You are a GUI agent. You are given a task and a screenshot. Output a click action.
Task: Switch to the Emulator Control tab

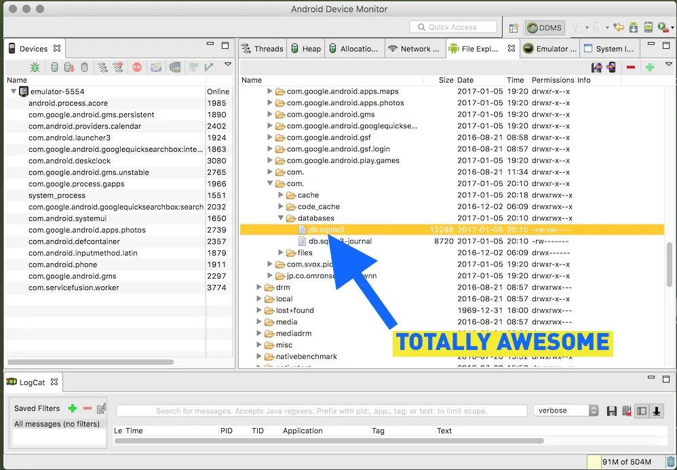549,49
